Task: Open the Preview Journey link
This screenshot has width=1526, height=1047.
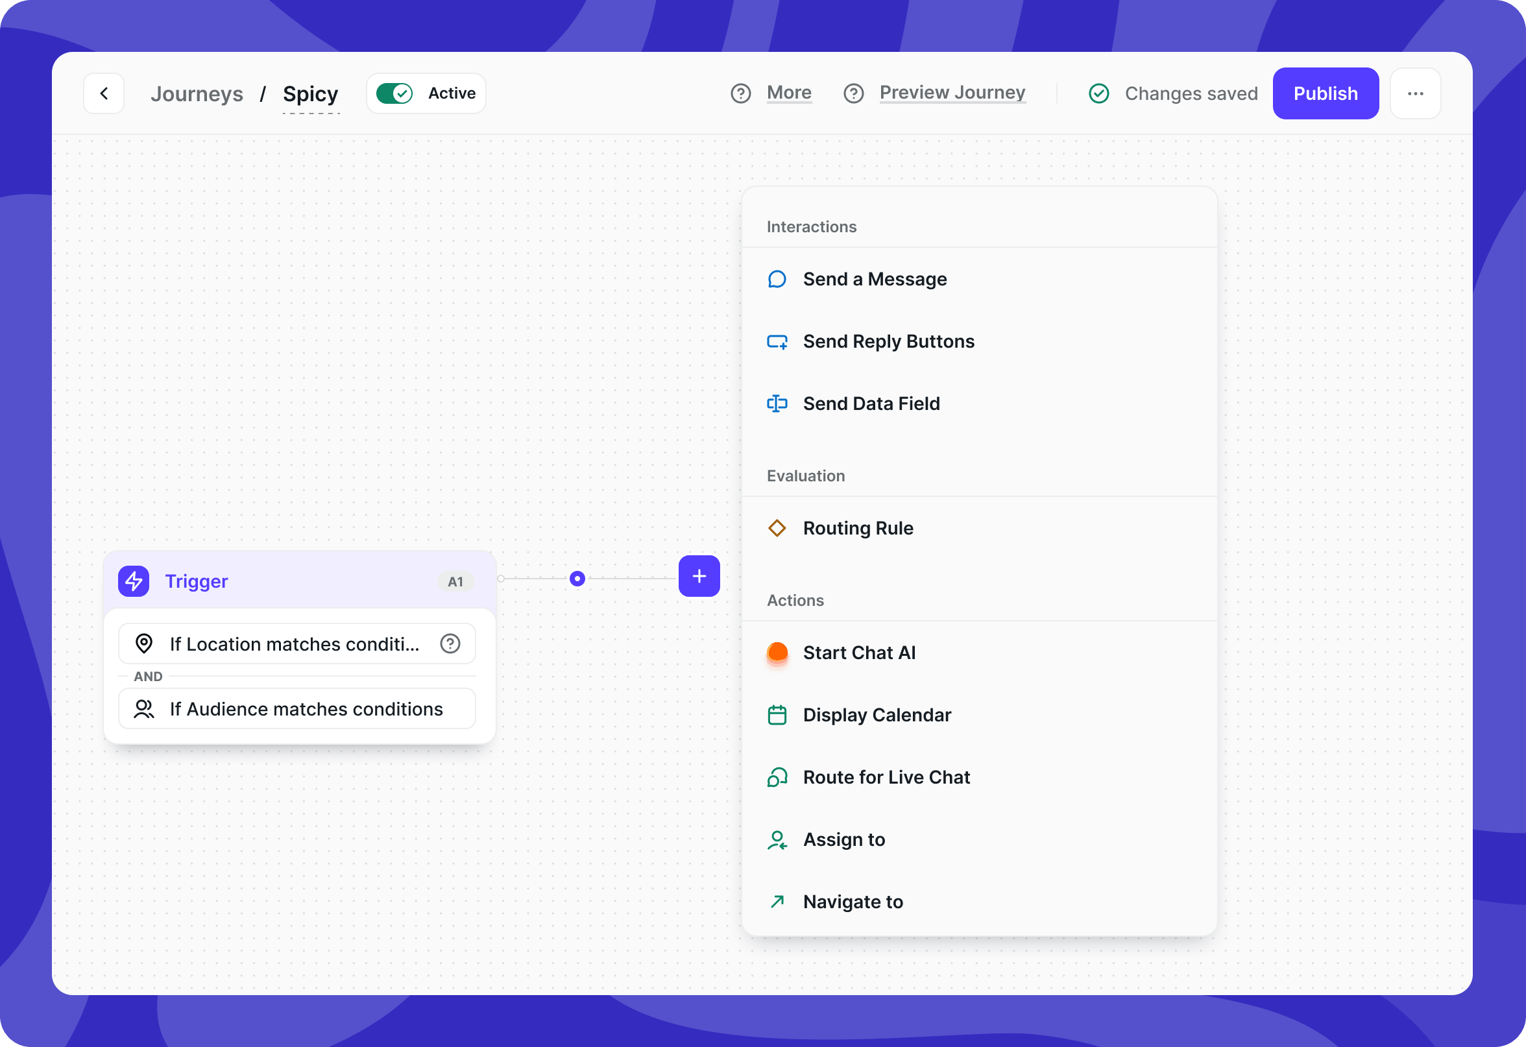Action: coord(952,93)
